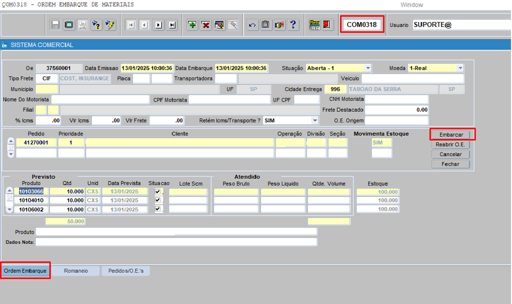Click the Data Emissao date field
Viewport: 512px width, 304px height.
147,68
